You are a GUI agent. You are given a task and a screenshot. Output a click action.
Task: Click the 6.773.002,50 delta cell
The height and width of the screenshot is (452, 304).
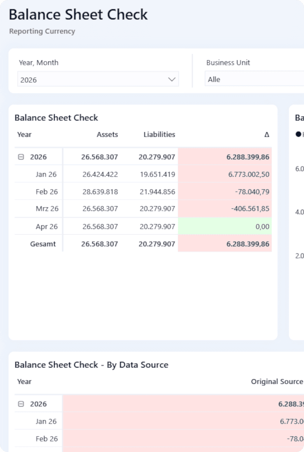[x=225, y=174]
